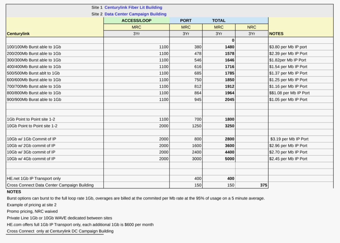Select the TOTAL header cell

[x=219, y=21]
